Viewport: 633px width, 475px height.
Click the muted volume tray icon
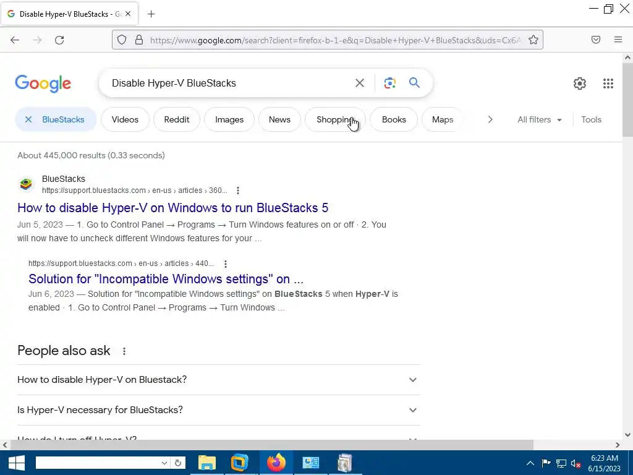tap(576, 463)
